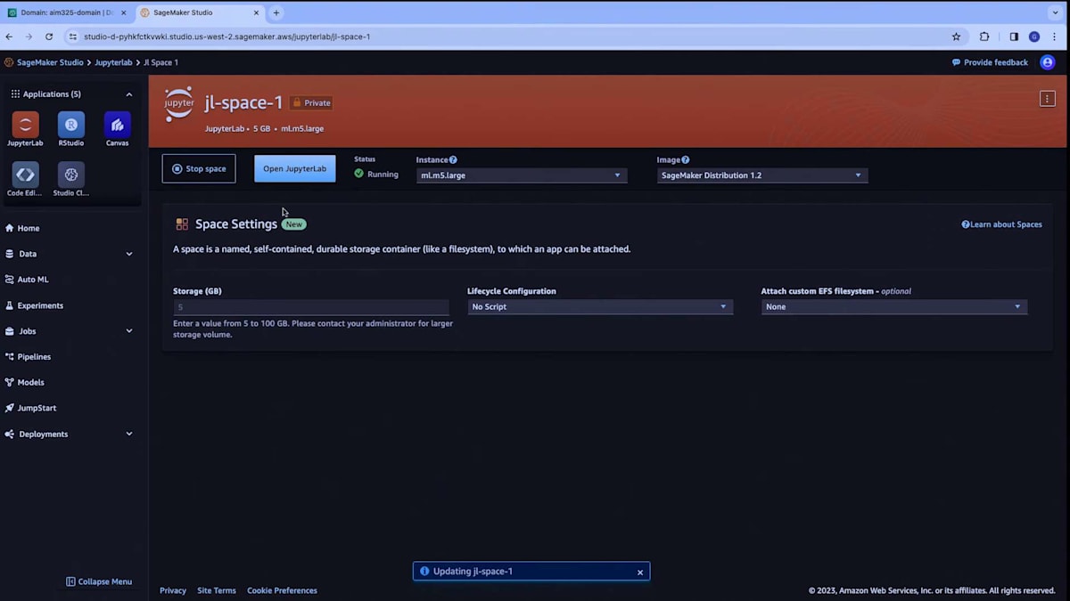Click the Privacy footer link

[173, 590]
